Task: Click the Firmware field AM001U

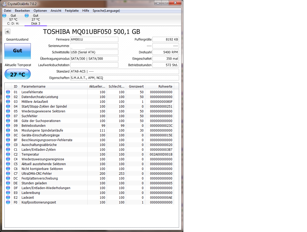Action: [x=94, y=39]
